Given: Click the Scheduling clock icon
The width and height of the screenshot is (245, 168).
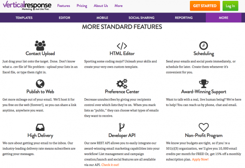Looking at the screenshot, I should [203, 45].
